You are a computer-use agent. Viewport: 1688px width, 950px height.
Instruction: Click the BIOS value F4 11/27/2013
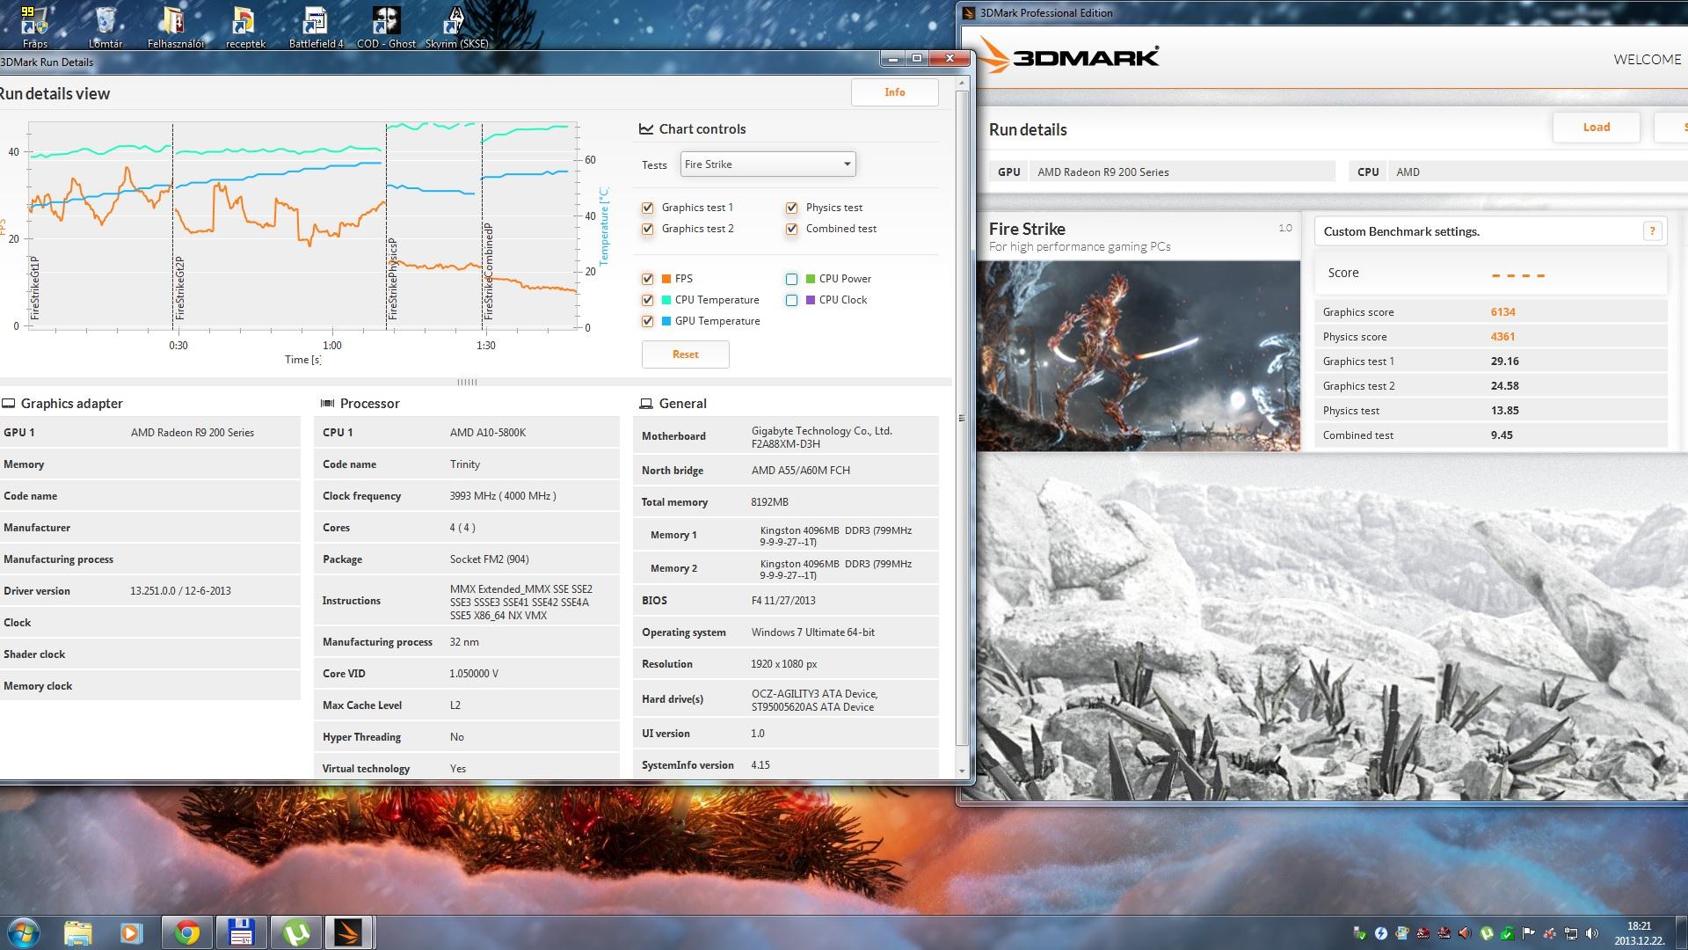click(x=783, y=601)
